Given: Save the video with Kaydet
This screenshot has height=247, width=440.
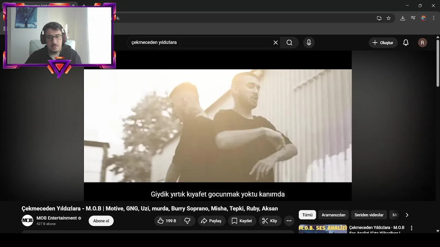Looking at the screenshot, I should coord(242,221).
